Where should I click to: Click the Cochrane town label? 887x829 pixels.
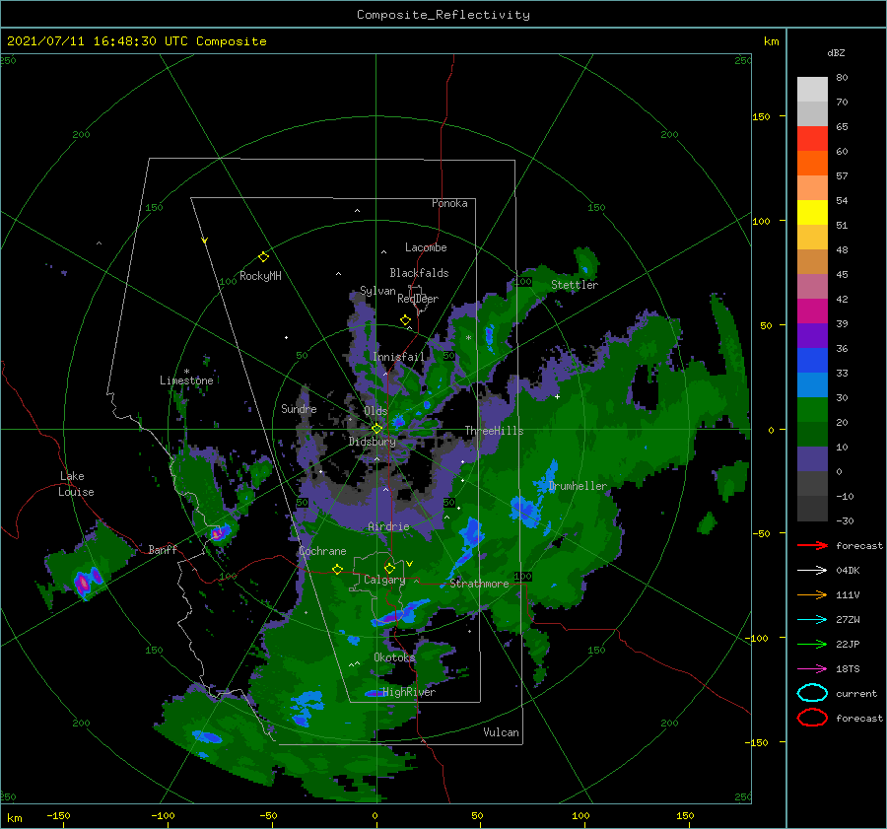[x=322, y=551]
